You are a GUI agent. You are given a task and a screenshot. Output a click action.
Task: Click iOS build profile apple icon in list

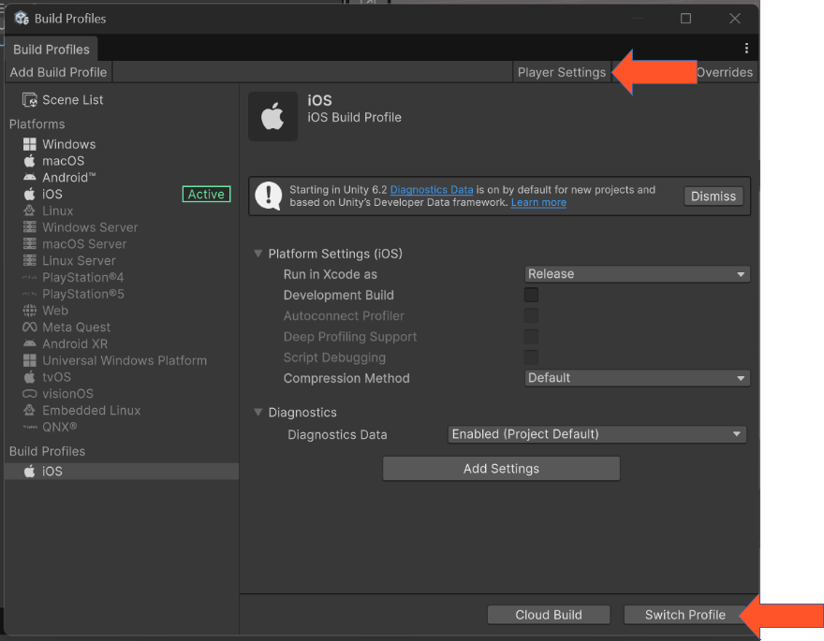pos(29,472)
